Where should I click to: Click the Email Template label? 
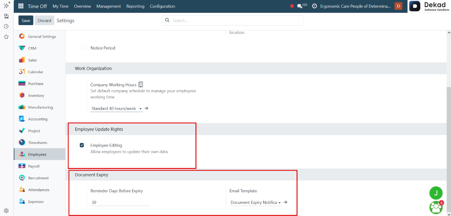pos(243,191)
